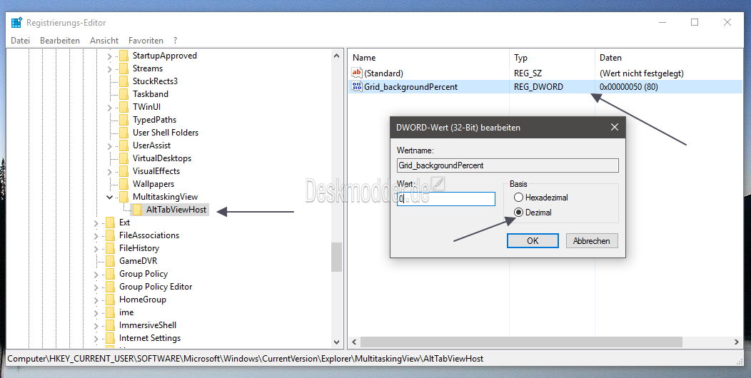Click the registry path in the status bar
751x378 pixels.
click(246, 358)
